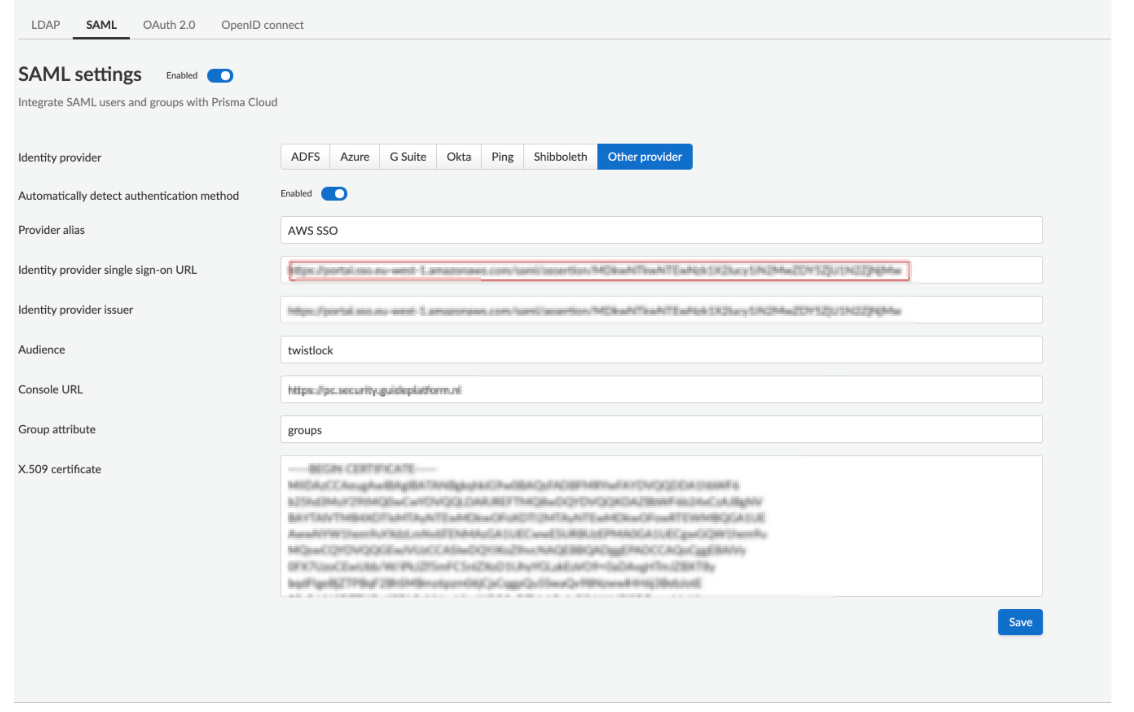Pick Okta as identity provider
This screenshot has width=1134, height=712.
pyautogui.click(x=459, y=157)
